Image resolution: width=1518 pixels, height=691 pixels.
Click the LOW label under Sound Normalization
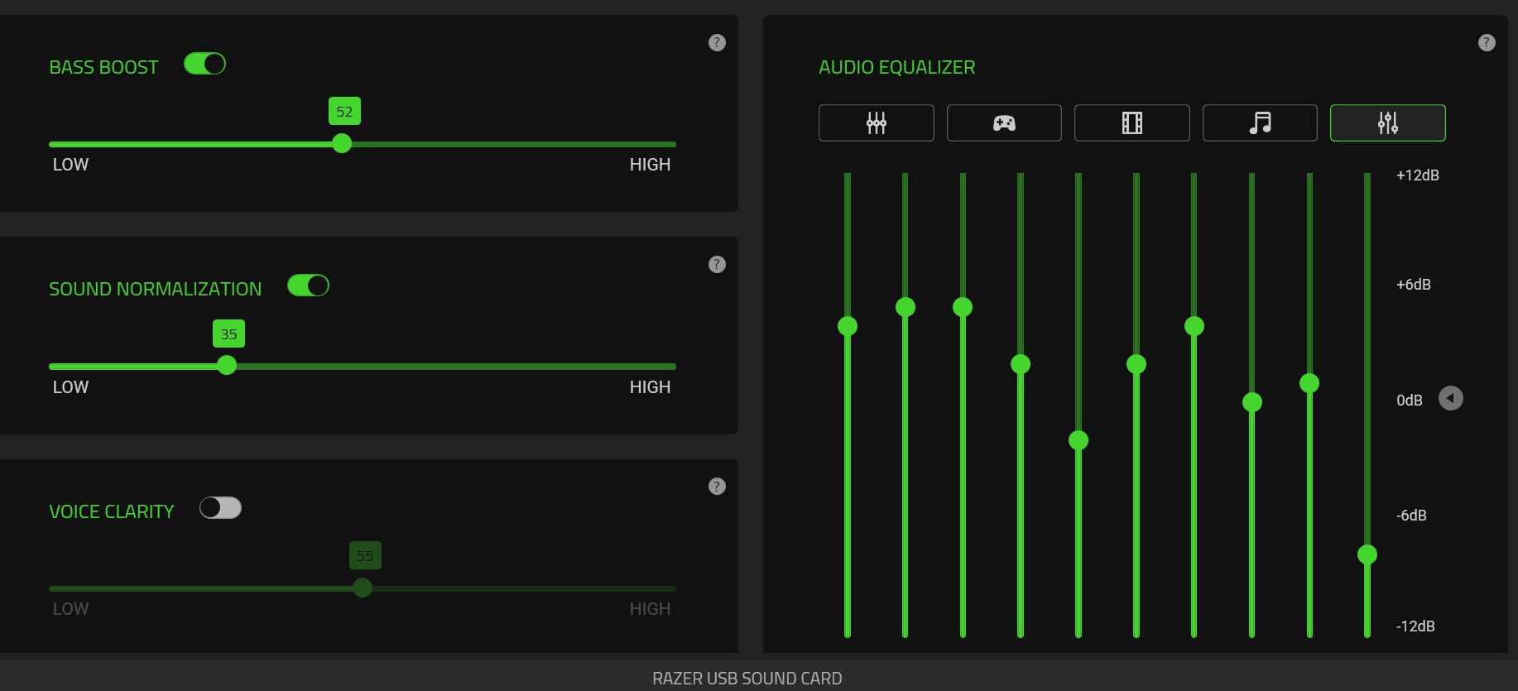coord(70,387)
